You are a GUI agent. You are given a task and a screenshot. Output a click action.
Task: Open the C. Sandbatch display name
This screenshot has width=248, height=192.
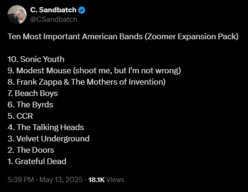(53, 10)
